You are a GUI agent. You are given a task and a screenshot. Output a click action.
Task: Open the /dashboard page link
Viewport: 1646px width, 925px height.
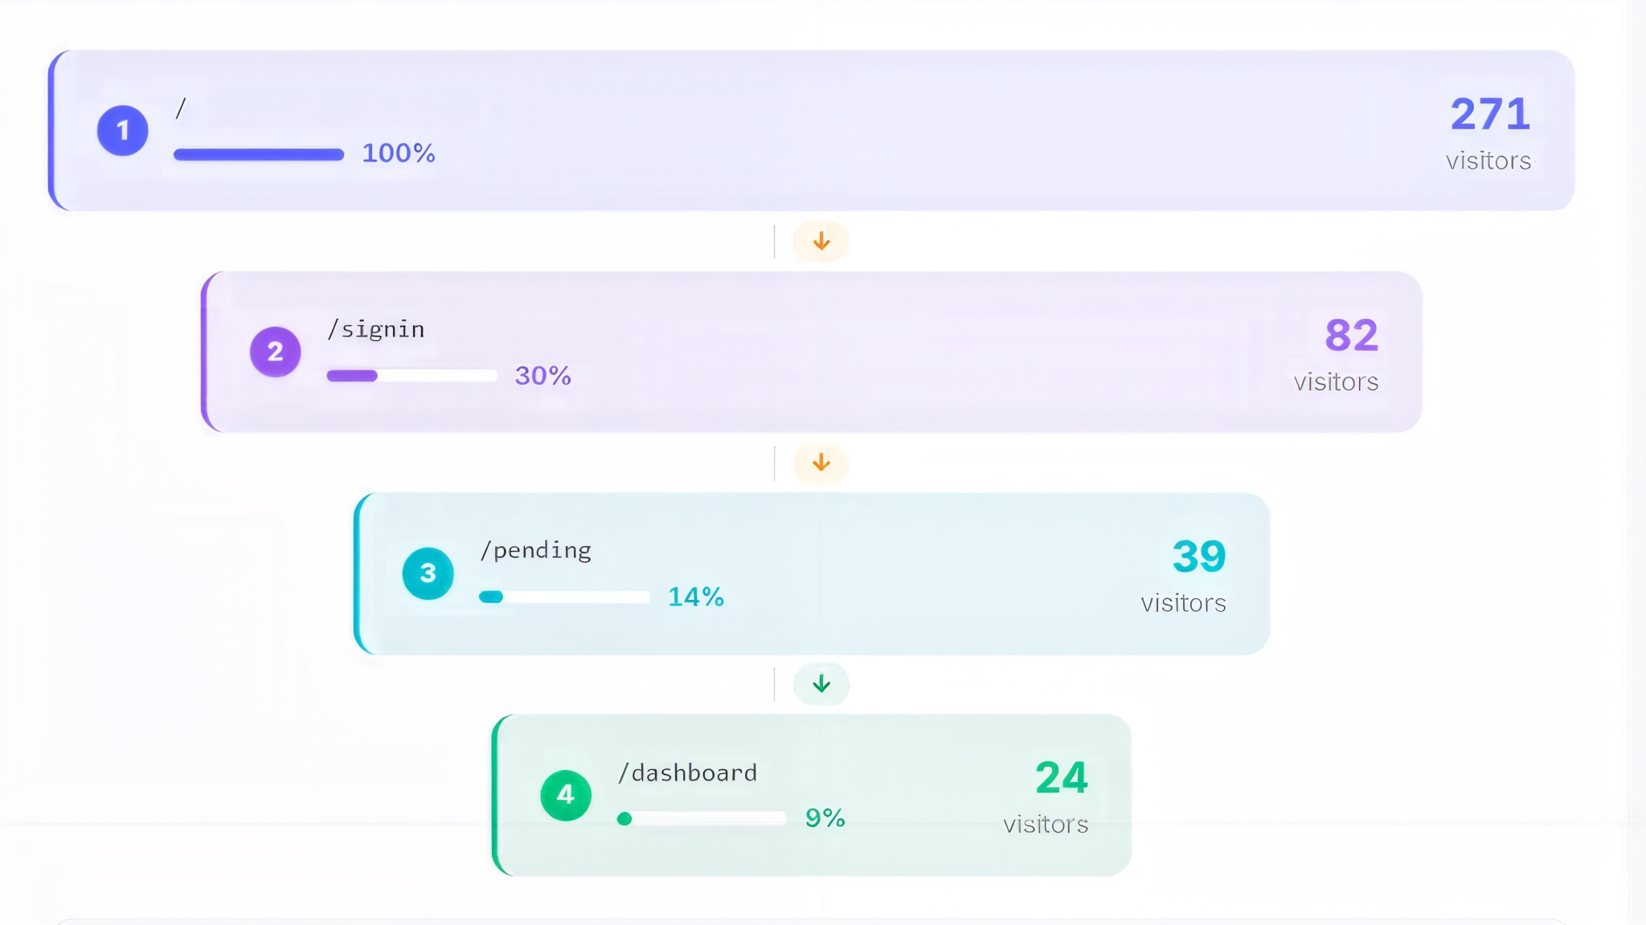[687, 772]
